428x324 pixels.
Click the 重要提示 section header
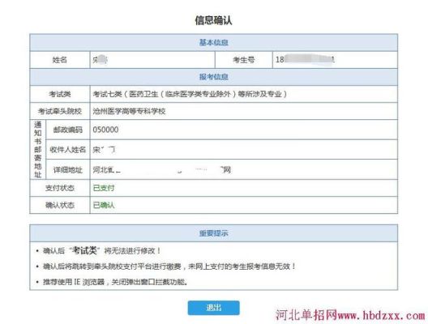pos(213,233)
